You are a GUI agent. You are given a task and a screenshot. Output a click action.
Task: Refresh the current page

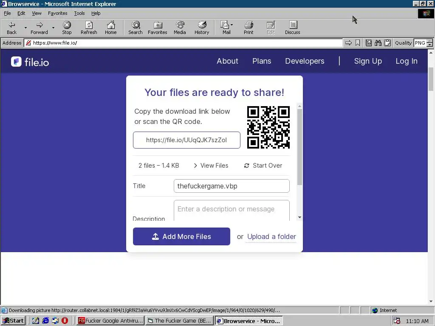tap(89, 28)
